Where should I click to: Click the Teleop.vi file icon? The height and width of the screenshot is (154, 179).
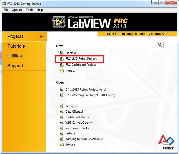tap(61, 106)
